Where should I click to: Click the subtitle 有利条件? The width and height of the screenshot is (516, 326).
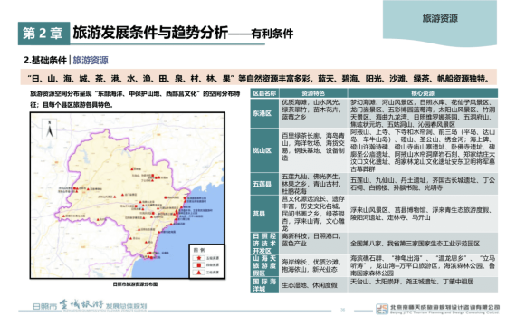point(272,34)
